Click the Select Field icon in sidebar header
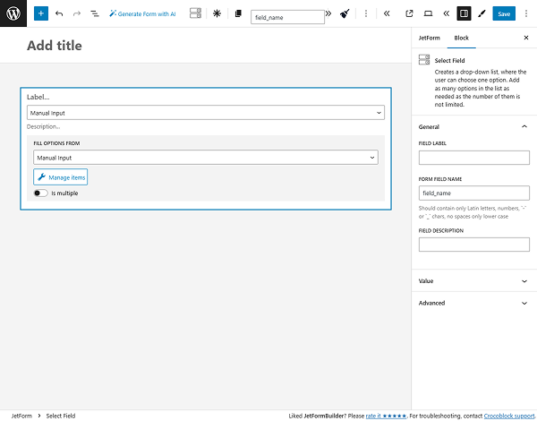The width and height of the screenshot is (537, 421). pyautogui.click(x=424, y=60)
